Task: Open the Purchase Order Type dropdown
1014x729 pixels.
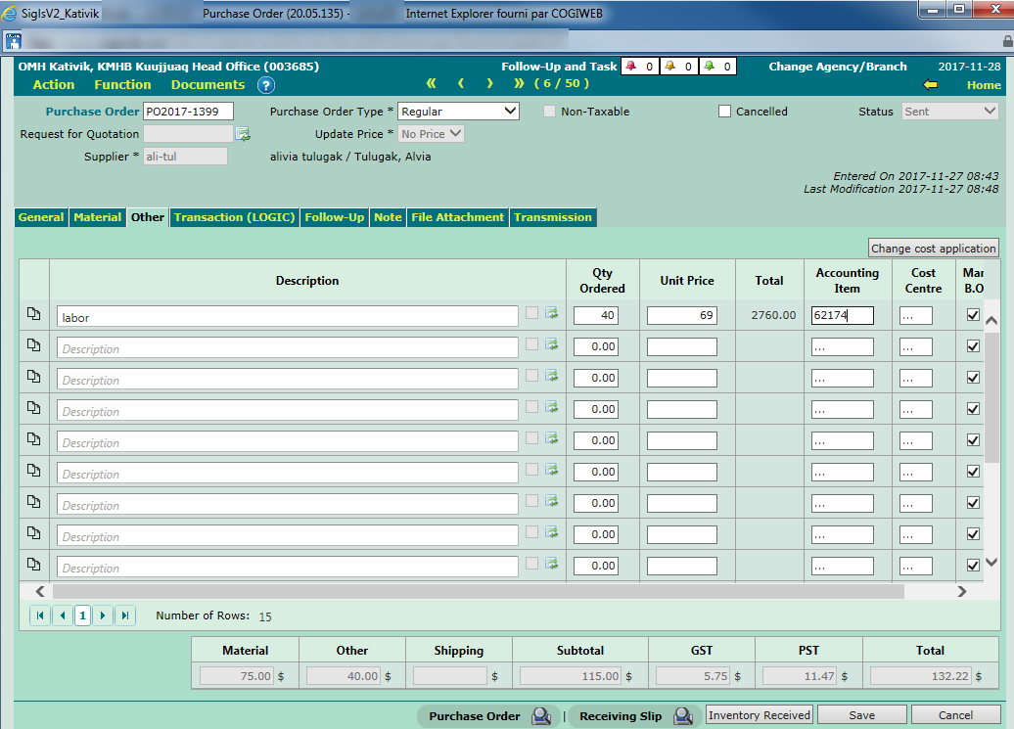Action: click(458, 112)
